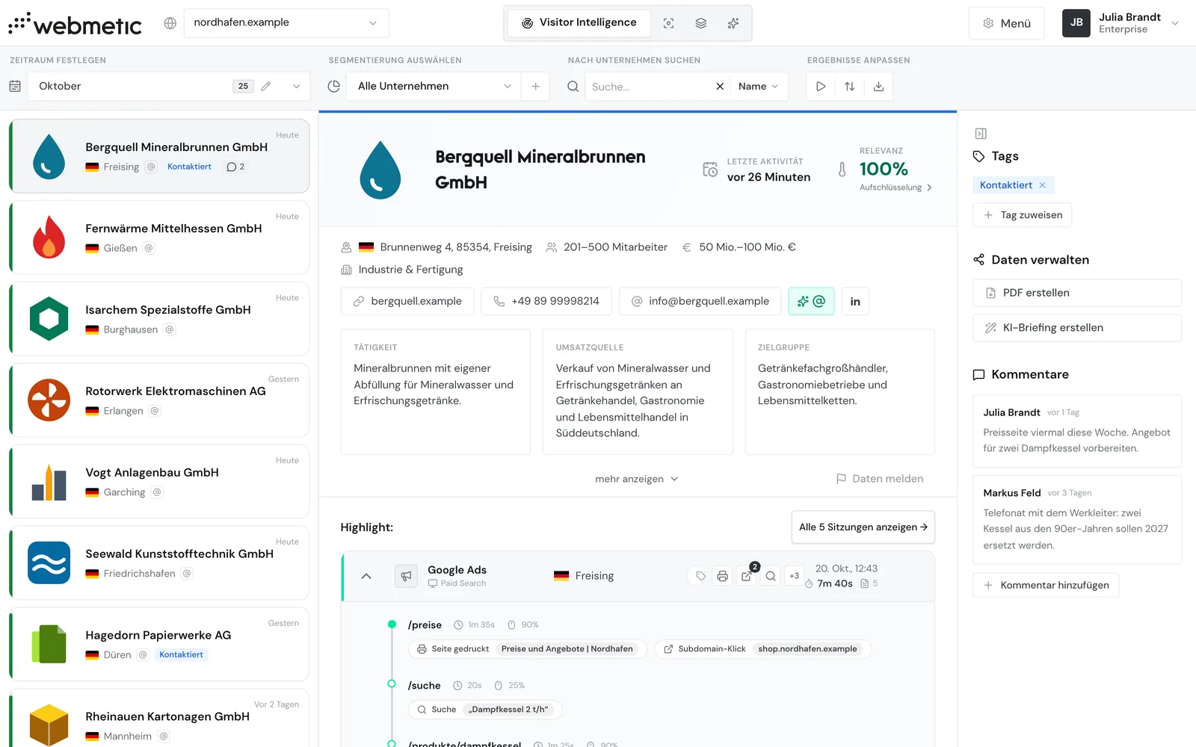
Task: Collapse the Google Ads session
Action: (x=366, y=576)
